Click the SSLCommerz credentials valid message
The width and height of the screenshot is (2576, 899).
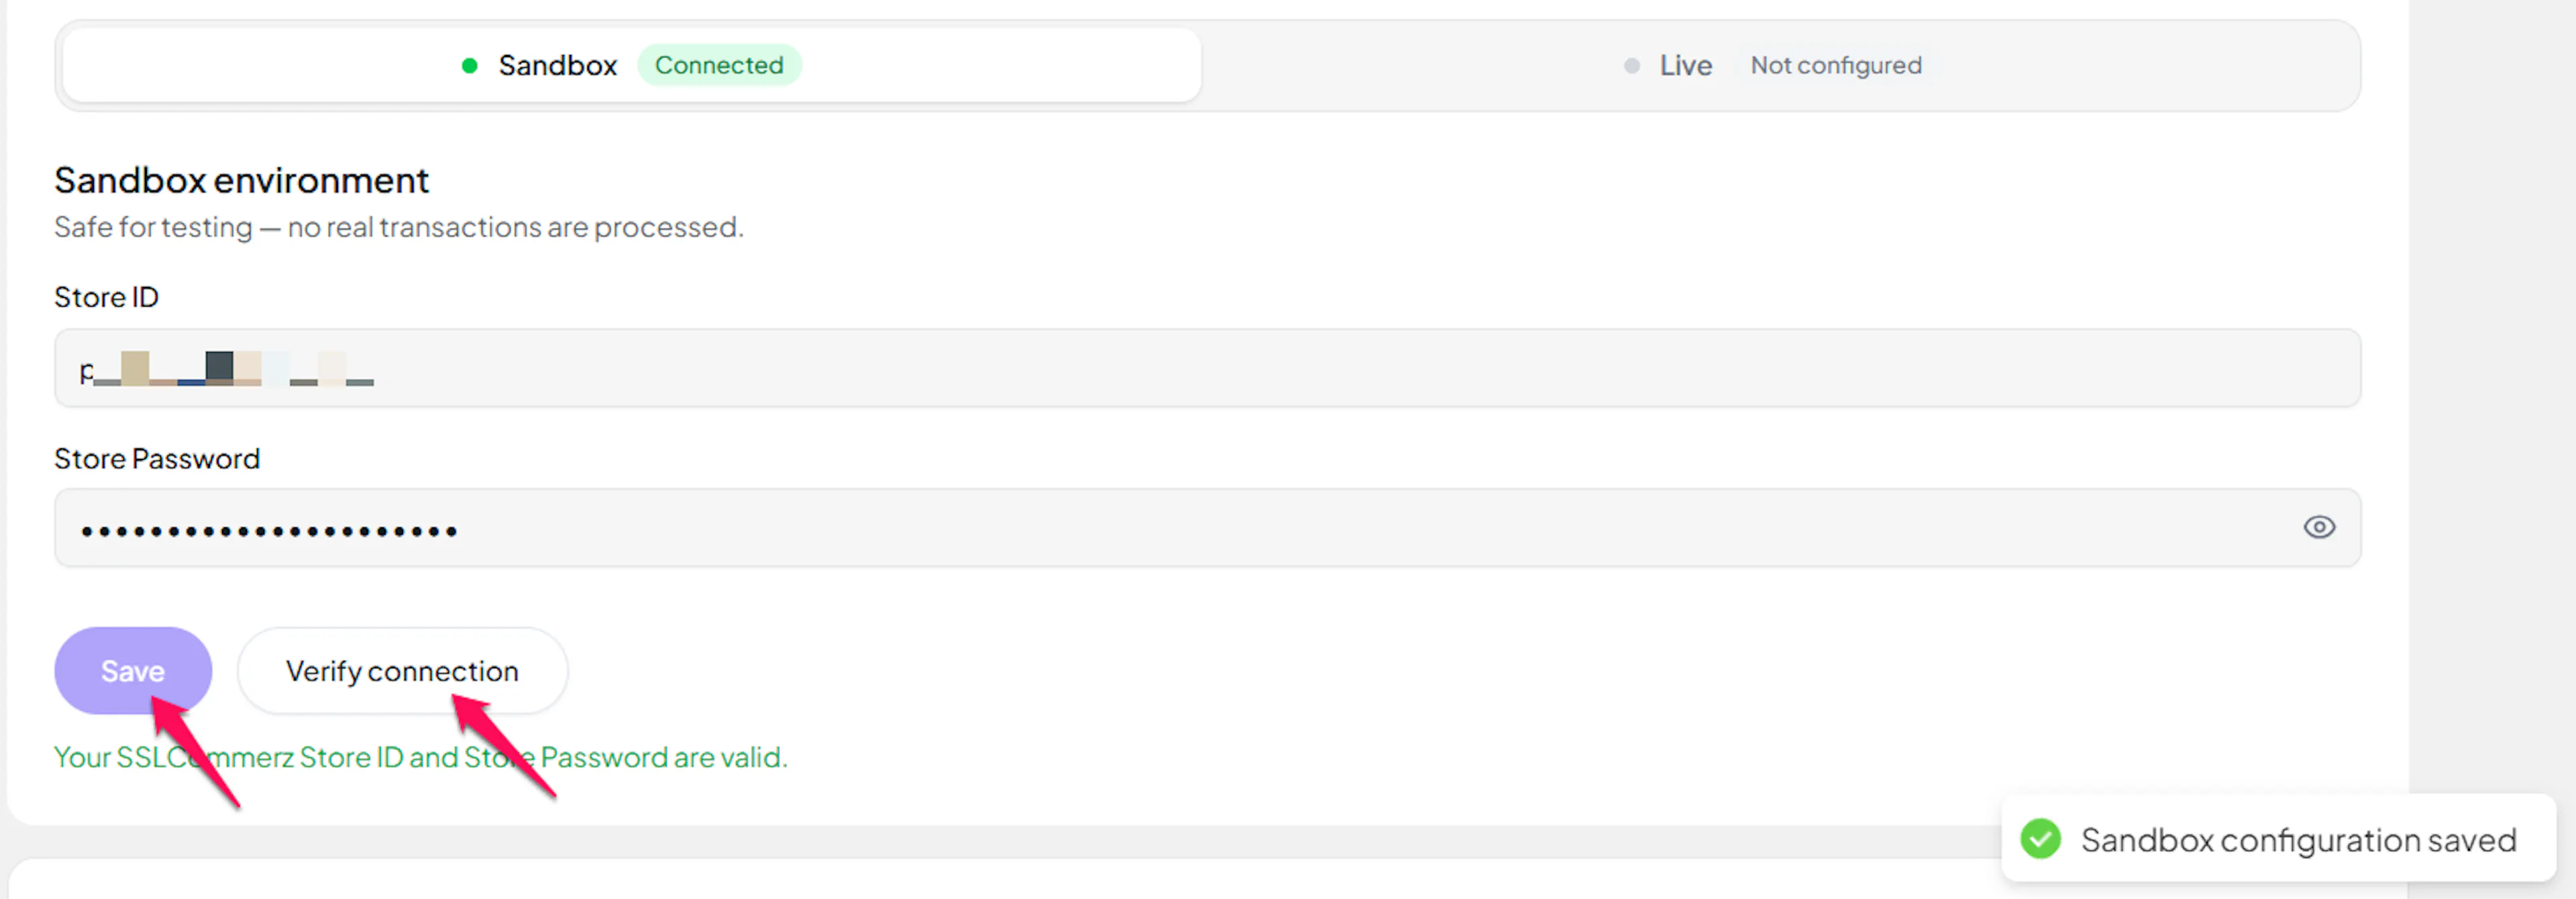[421, 757]
